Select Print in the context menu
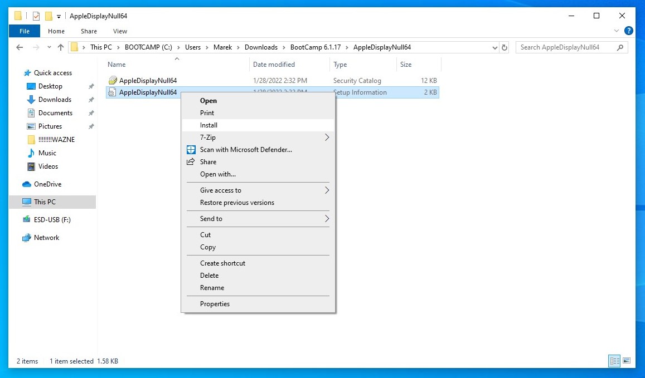 [258, 113]
